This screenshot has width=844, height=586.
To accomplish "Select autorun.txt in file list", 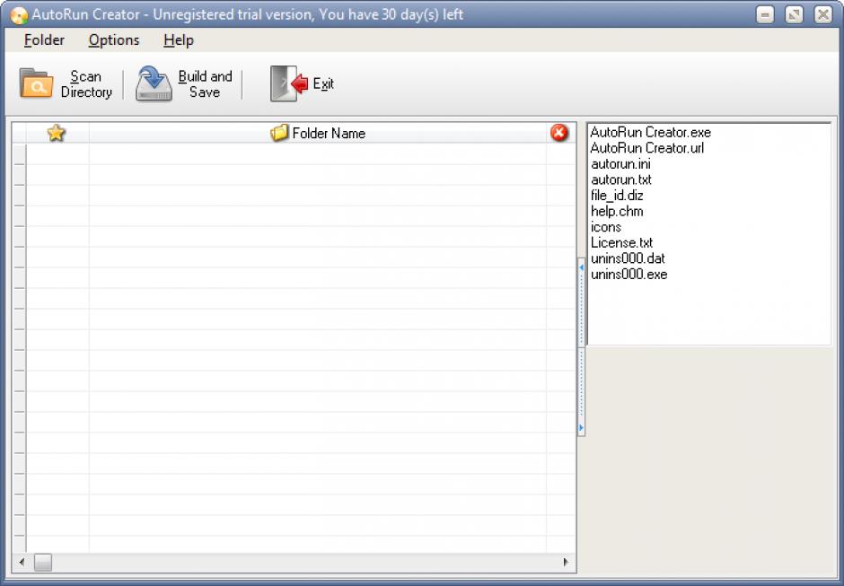I will point(621,179).
